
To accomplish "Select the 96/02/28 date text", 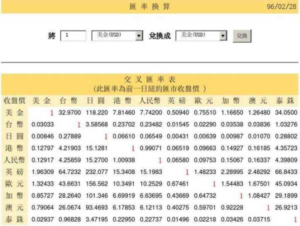I will (x=281, y=6).
